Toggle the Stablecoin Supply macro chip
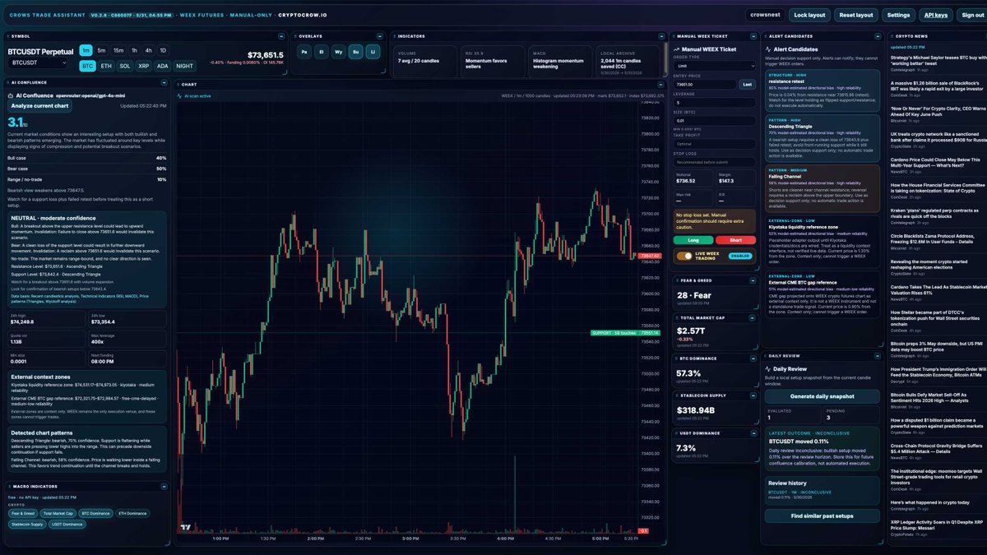Viewport: 987px width, 555px height. click(27, 524)
